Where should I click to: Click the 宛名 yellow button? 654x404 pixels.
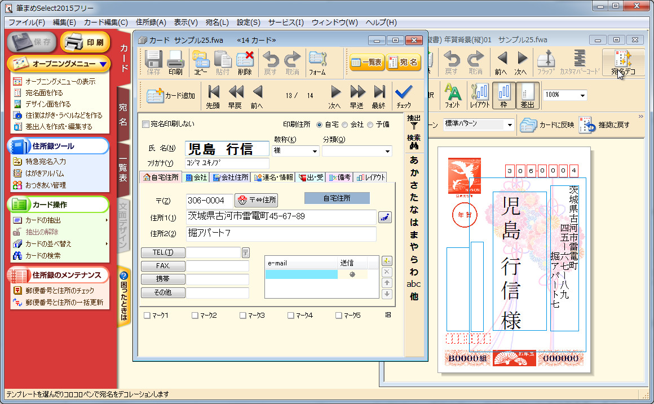[403, 62]
